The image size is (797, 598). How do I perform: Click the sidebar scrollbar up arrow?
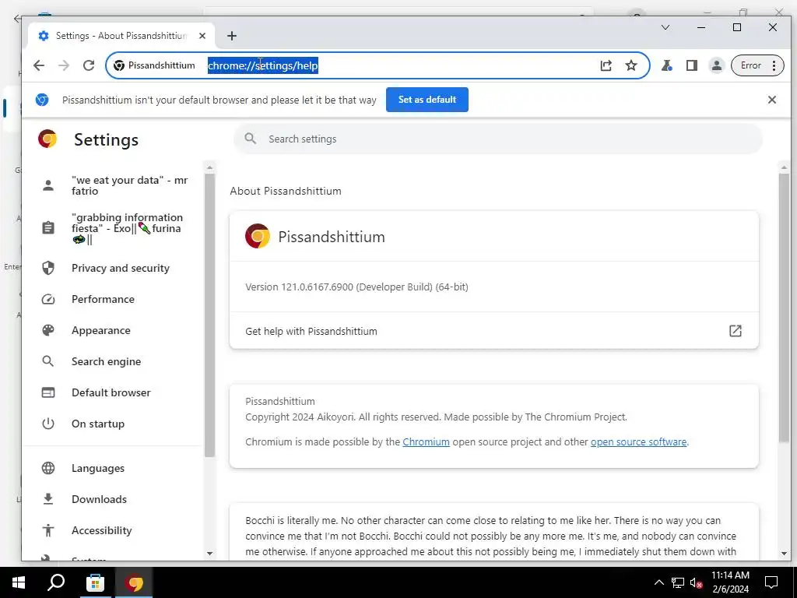[x=209, y=167]
